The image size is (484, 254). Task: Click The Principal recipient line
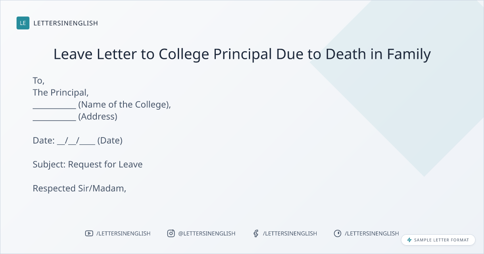[60, 93]
